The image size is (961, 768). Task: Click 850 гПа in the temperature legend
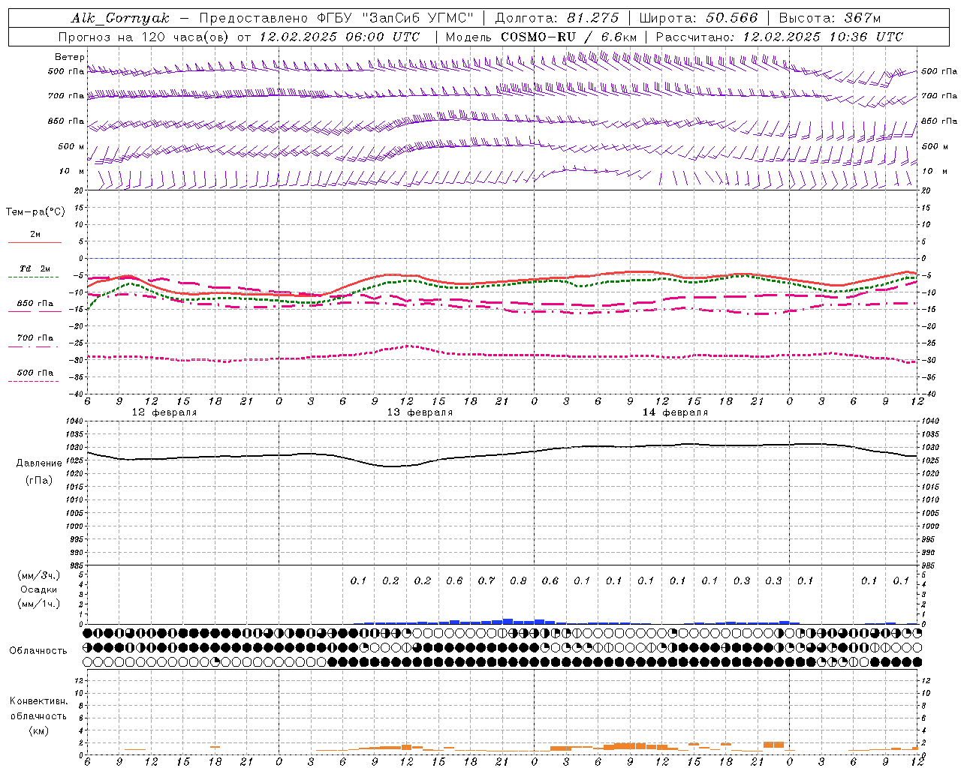(x=35, y=304)
